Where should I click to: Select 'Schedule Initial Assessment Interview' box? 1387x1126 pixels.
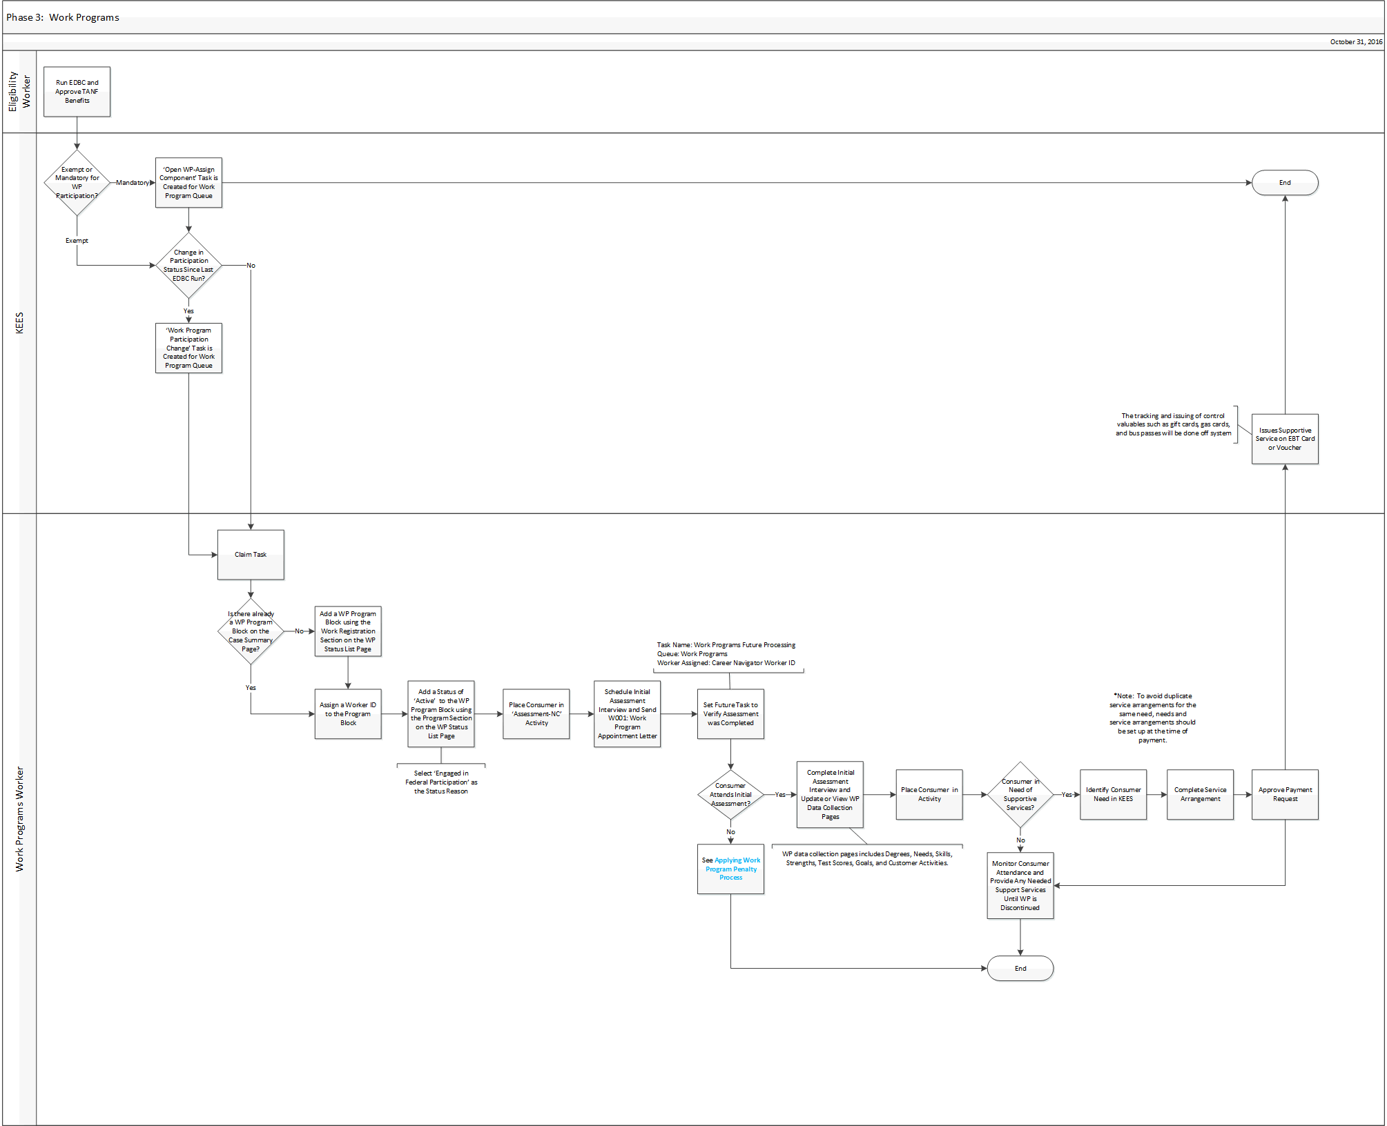(x=628, y=714)
